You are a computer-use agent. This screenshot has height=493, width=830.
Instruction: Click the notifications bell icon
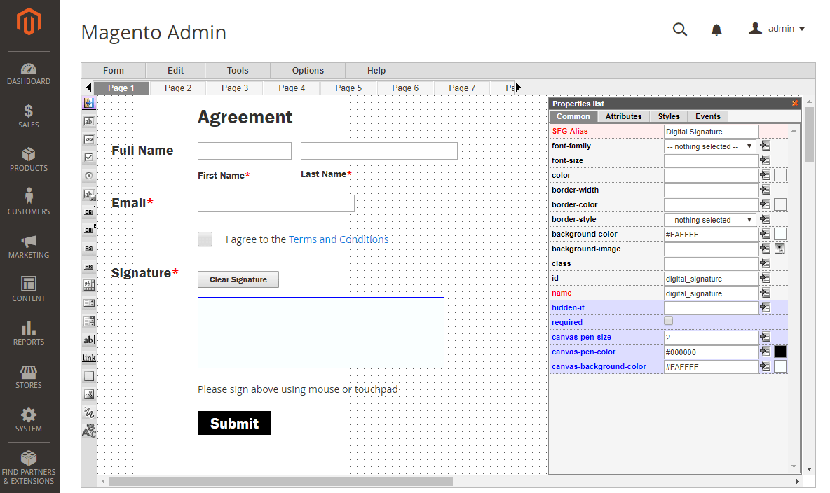(x=716, y=28)
